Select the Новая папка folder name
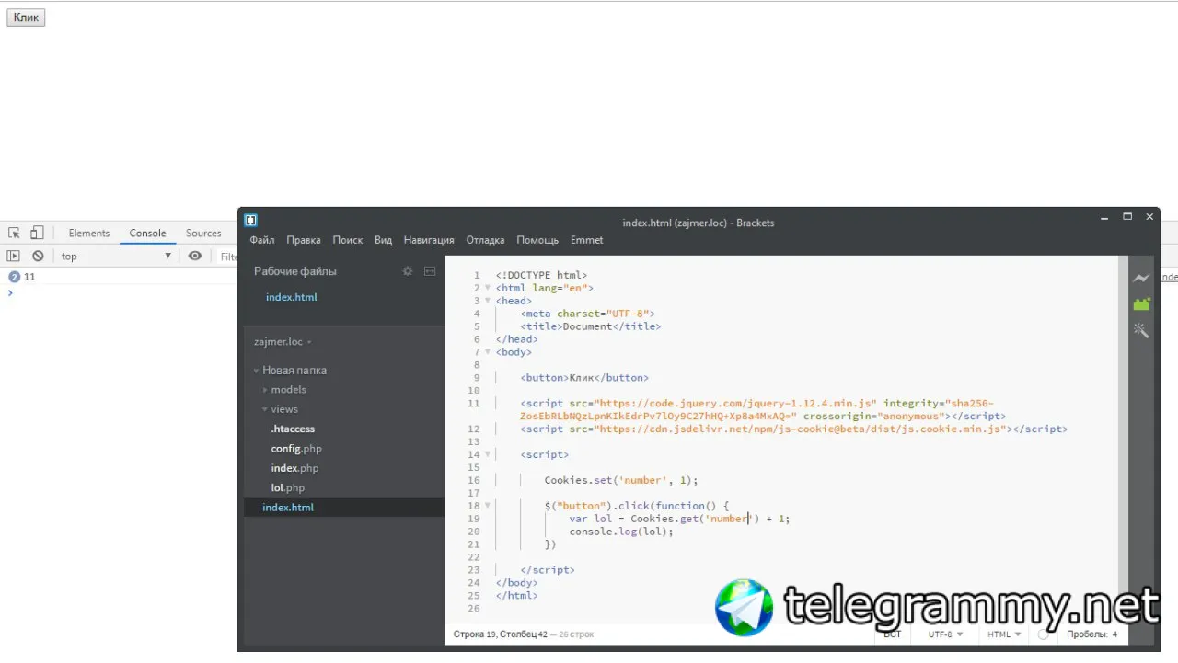The image size is (1178, 663). click(x=294, y=371)
